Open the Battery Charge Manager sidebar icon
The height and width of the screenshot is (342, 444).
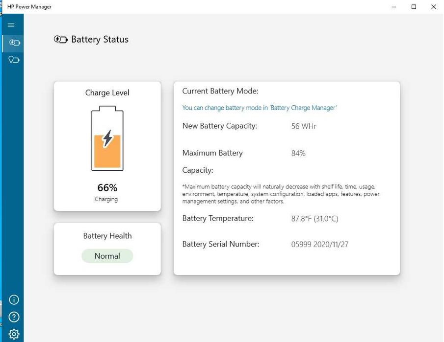(x=14, y=60)
